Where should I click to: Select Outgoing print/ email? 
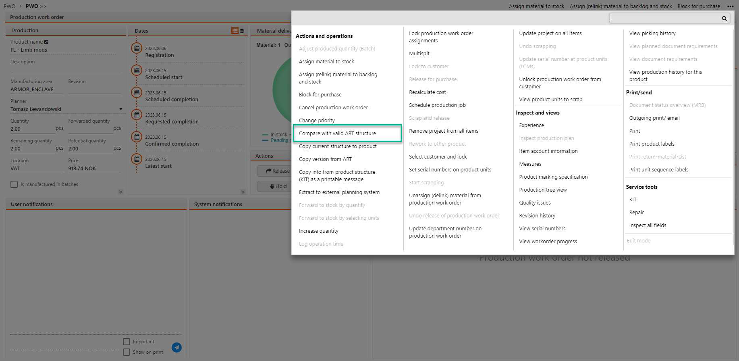(654, 118)
